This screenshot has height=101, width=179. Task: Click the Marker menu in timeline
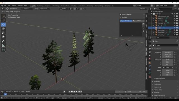coord(28,92)
